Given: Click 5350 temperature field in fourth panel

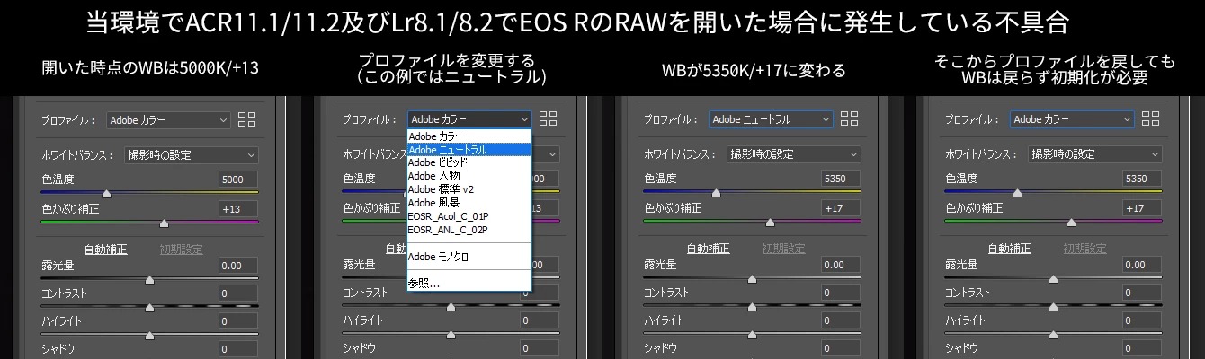Looking at the screenshot, I should tap(1141, 179).
